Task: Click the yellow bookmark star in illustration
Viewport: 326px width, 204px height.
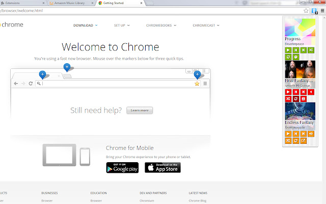Action: coord(197,84)
